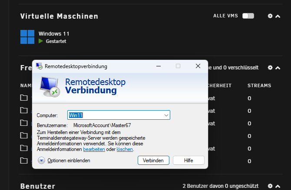The height and width of the screenshot is (190, 291).
Task: Click the MicrosoftAccount\Master67 username text
Action: click(102, 125)
